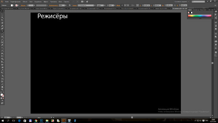This screenshot has width=218, height=123.
Task: Open the Эффект menu
Action: point(46,2)
